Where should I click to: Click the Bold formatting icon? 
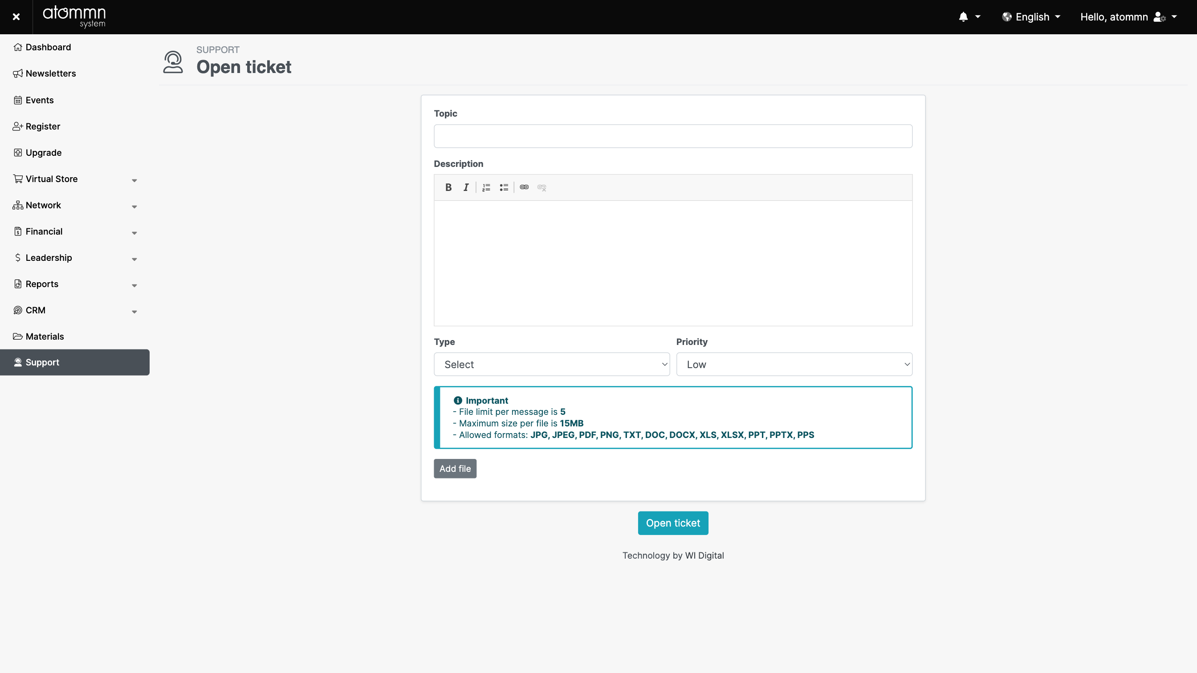click(x=448, y=186)
